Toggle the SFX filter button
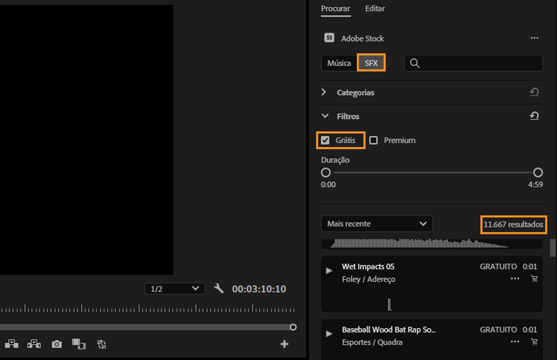Screen dimensions: 557x360 coord(371,63)
